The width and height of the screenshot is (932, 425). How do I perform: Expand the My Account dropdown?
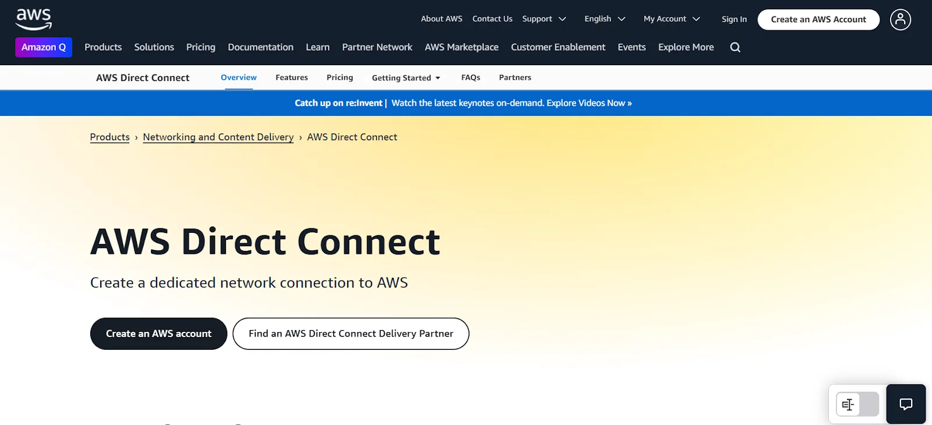pyautogui.click(x=672, y=19)
